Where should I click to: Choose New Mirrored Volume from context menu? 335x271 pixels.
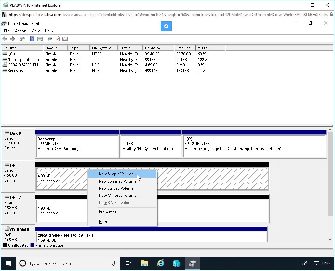tap(123, 196)
